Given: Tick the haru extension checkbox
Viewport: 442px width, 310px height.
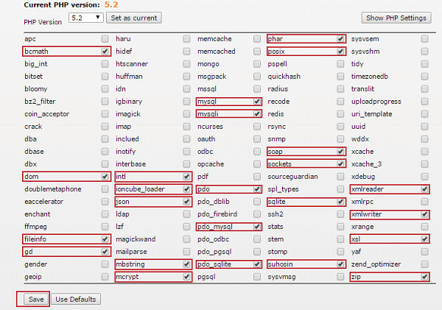Looking at the screenshot, I should point(186,39).
